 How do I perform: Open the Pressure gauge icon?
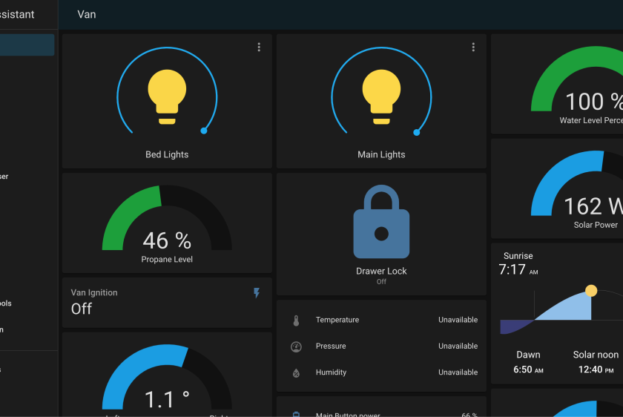[x=296, y=347]
